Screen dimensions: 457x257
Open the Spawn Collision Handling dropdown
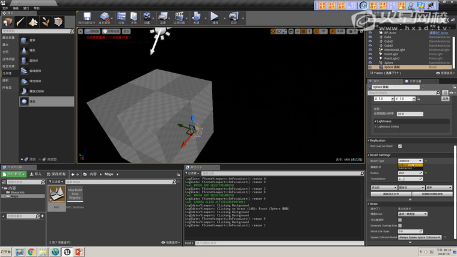click(x=420, y=237)
